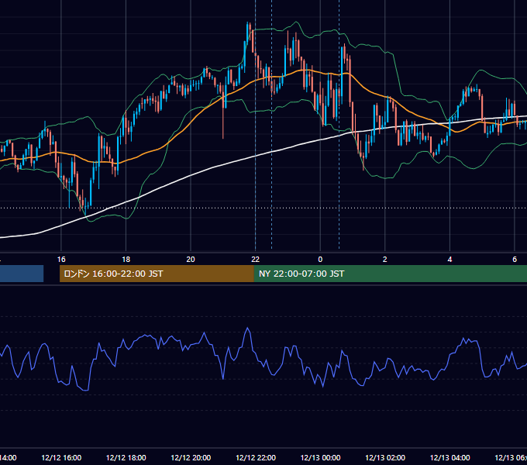Screen dimensions: 527x465
Task: Click the 12/12 18:00 date label
Action: coord(126,457)
